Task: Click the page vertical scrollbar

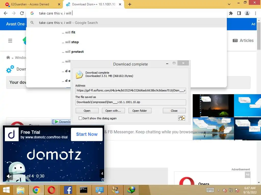Action: [259, 36]
